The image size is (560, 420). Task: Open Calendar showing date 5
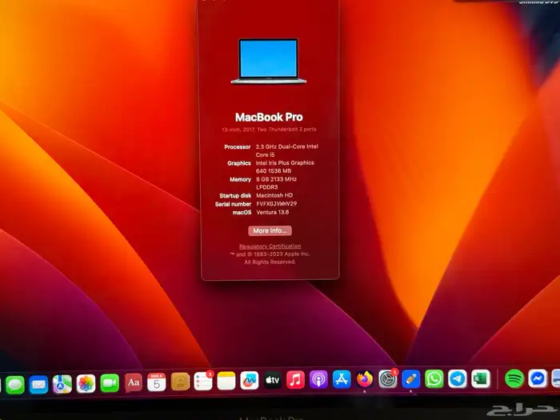pyautogui.click(x=157, y=382)
